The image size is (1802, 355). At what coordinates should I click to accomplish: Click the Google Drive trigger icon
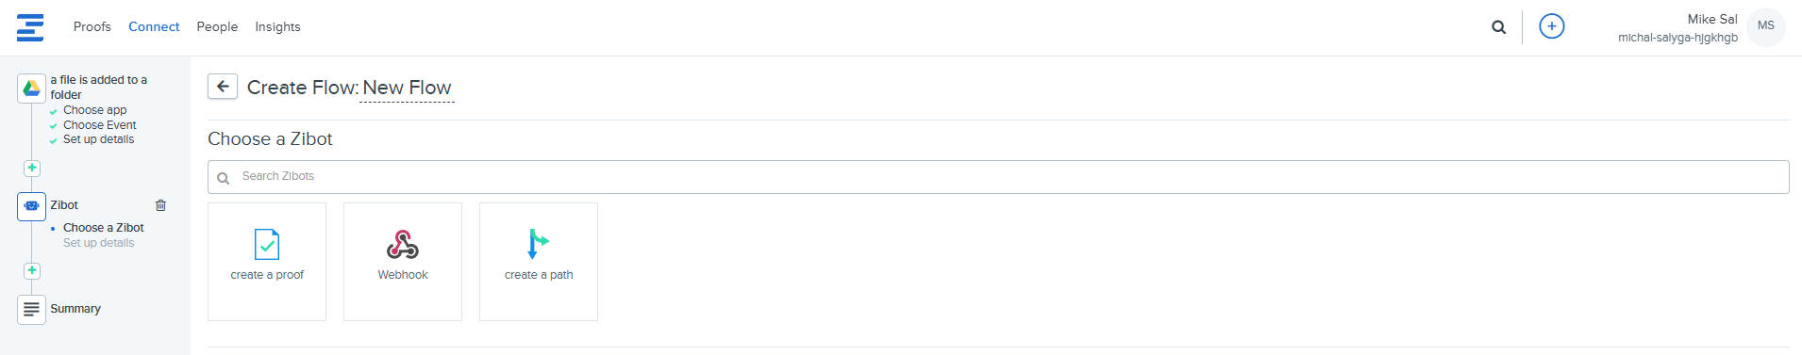[x=31, y=89]
